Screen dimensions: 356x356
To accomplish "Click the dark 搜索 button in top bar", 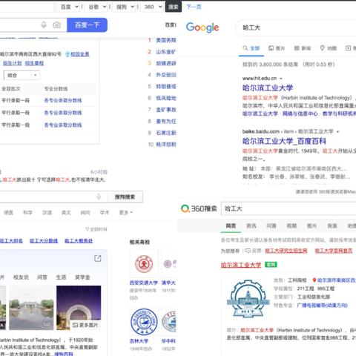I will click(174, 7).
